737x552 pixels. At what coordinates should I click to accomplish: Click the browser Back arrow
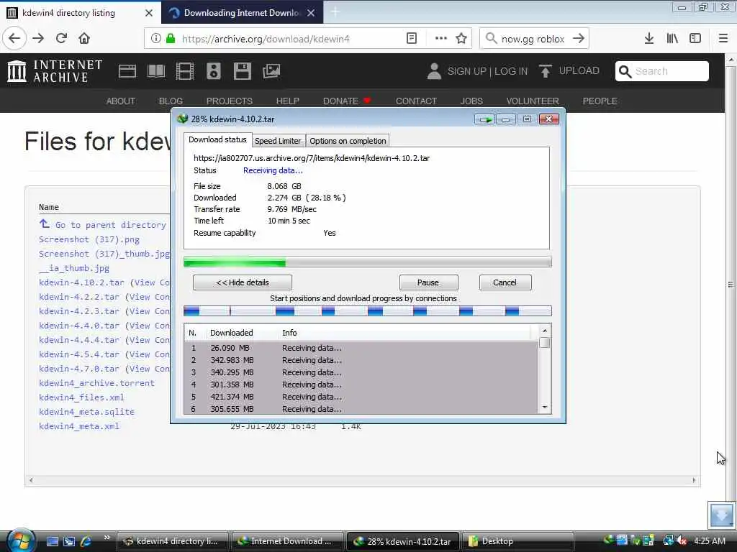[14, 38]
